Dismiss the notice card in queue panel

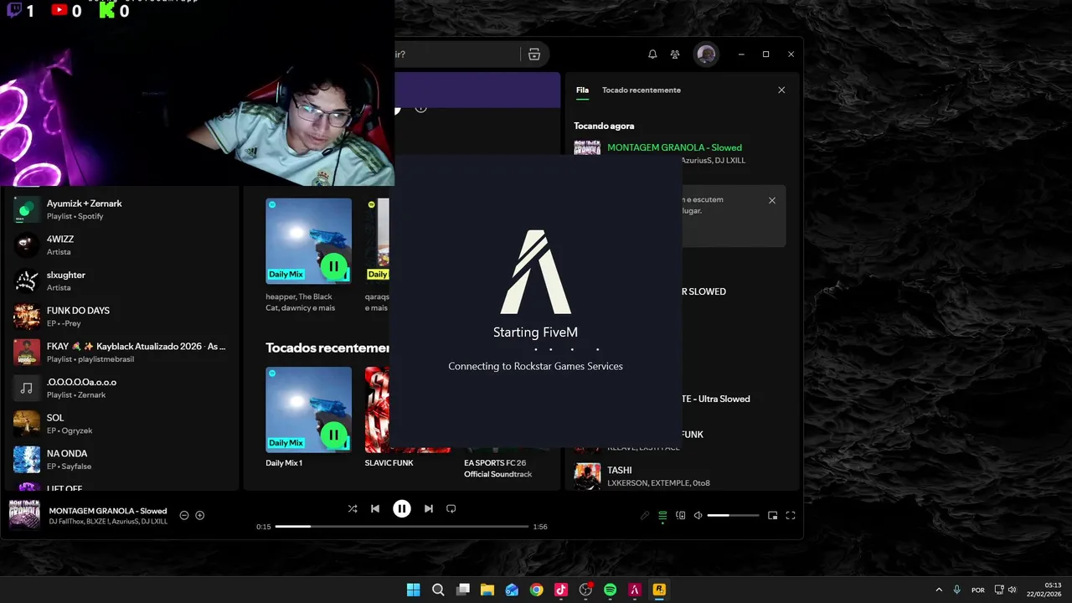[772, 200]
